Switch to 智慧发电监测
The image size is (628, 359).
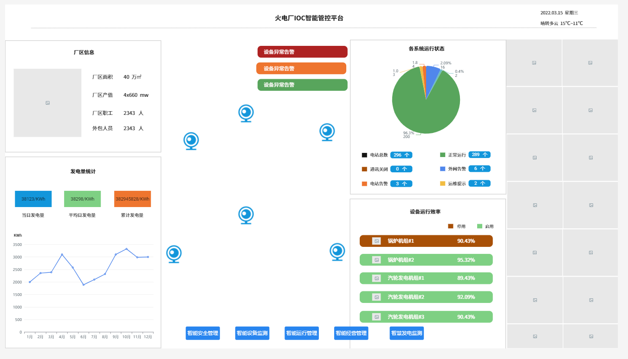[407, 333]
